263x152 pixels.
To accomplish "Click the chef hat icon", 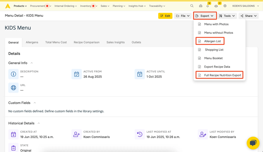I will coord(216,6).
